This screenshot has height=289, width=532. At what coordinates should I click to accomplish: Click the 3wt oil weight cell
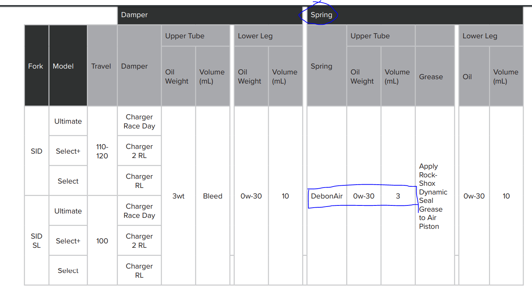[x=178, y=196]
